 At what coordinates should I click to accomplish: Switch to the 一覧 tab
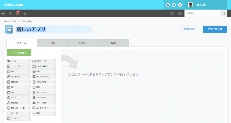click(52, 43)
